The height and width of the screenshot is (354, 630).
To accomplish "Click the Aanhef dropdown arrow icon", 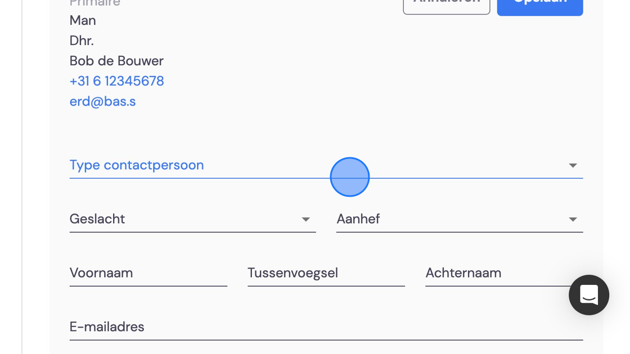I will coord(573,219).
